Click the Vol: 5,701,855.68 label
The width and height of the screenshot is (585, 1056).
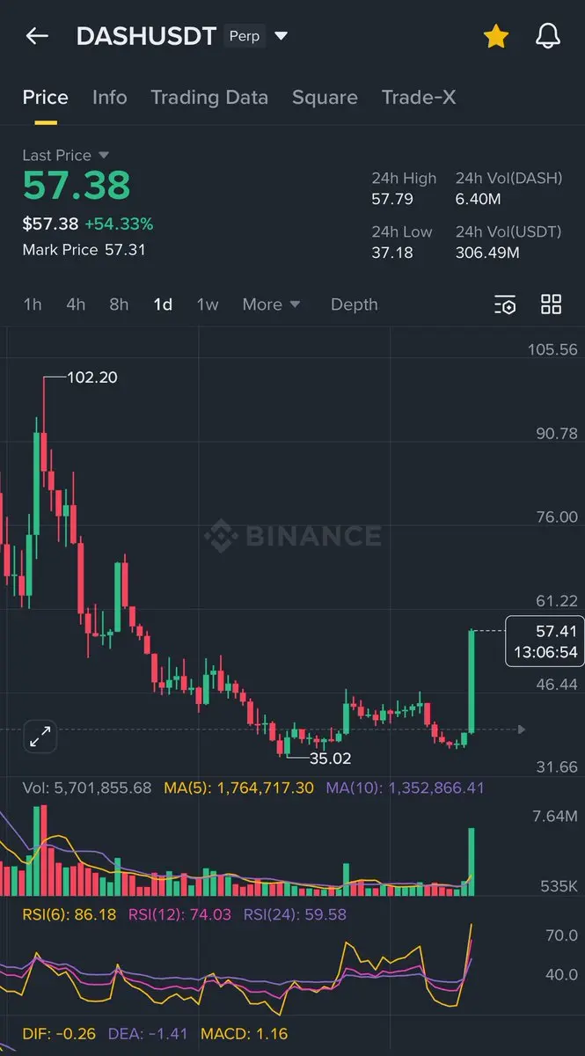tap(87, 788)
